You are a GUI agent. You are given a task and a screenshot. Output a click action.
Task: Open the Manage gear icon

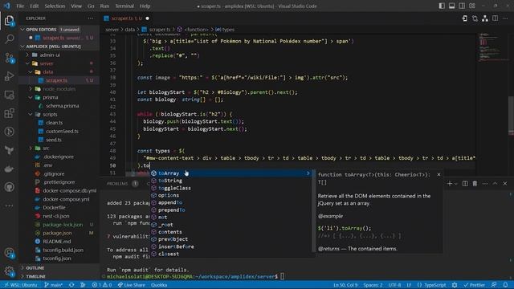9,271
